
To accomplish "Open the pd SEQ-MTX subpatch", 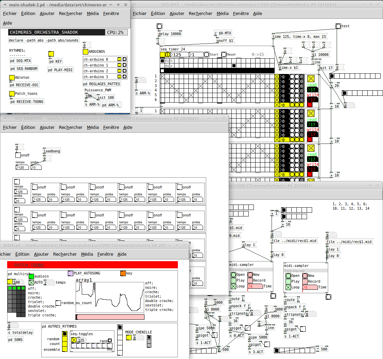I will (20, 61).
